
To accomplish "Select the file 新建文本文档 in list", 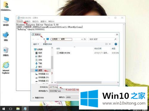I will click(63, 53).
